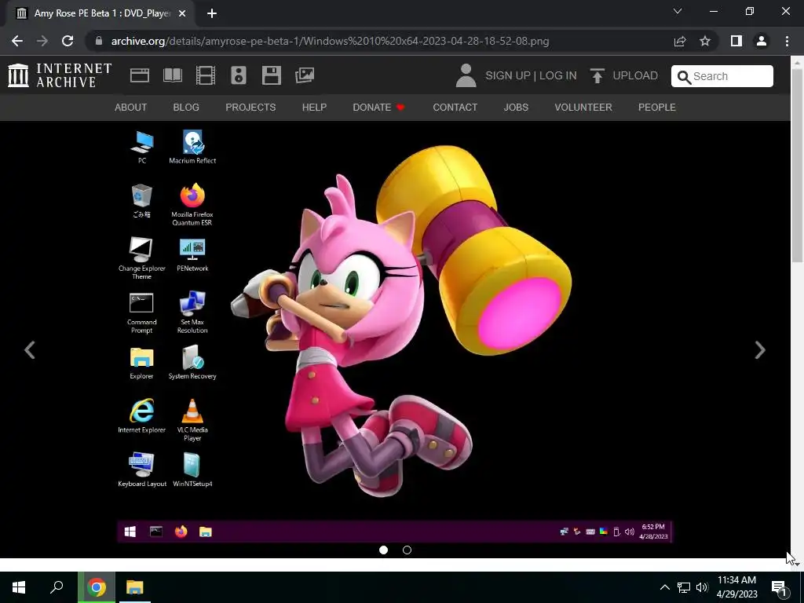Click the user avatar icon
Viewport: 804px width, 603px height.
(466, 75)
